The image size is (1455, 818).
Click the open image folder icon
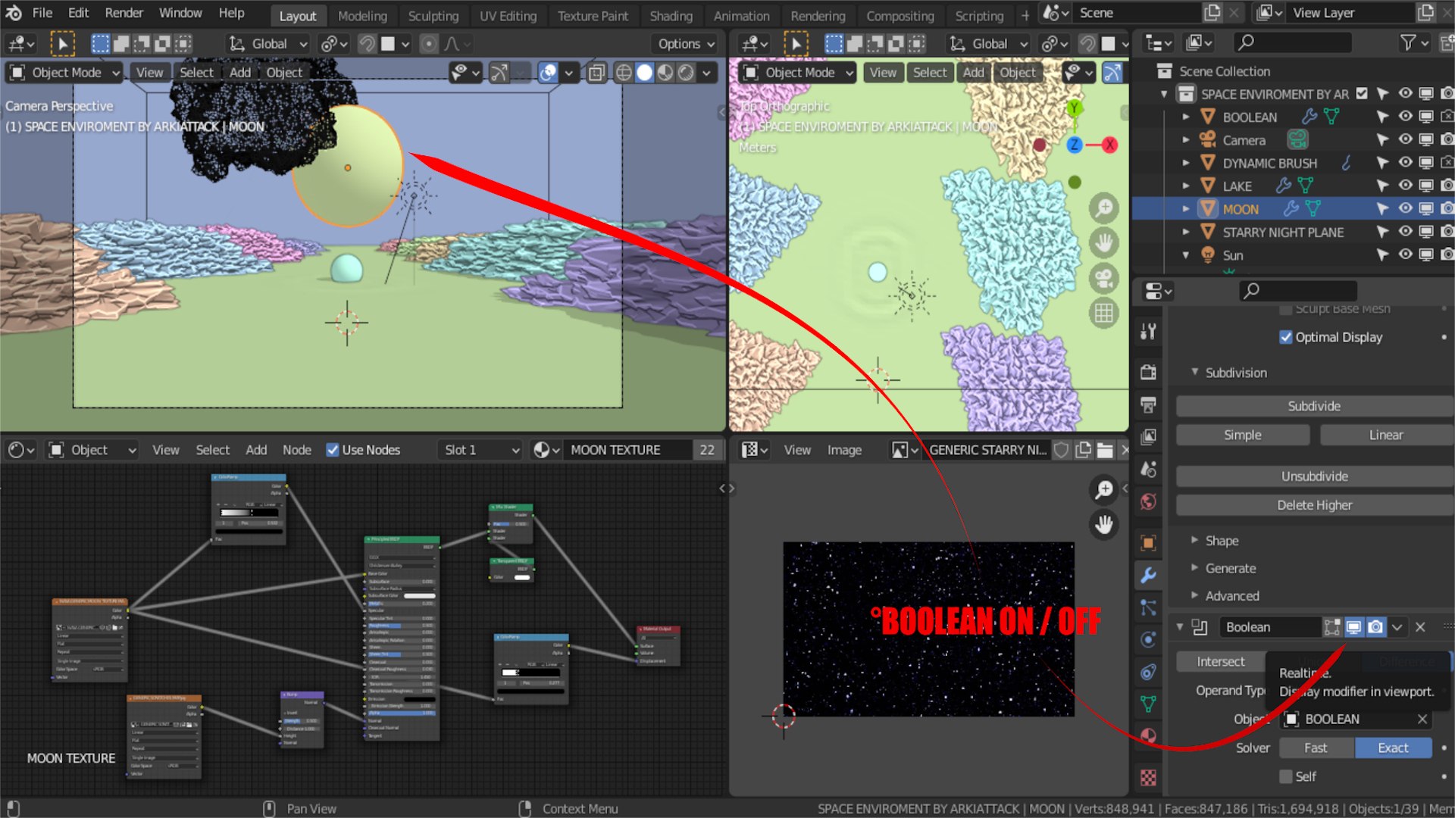pos(1105,450)
